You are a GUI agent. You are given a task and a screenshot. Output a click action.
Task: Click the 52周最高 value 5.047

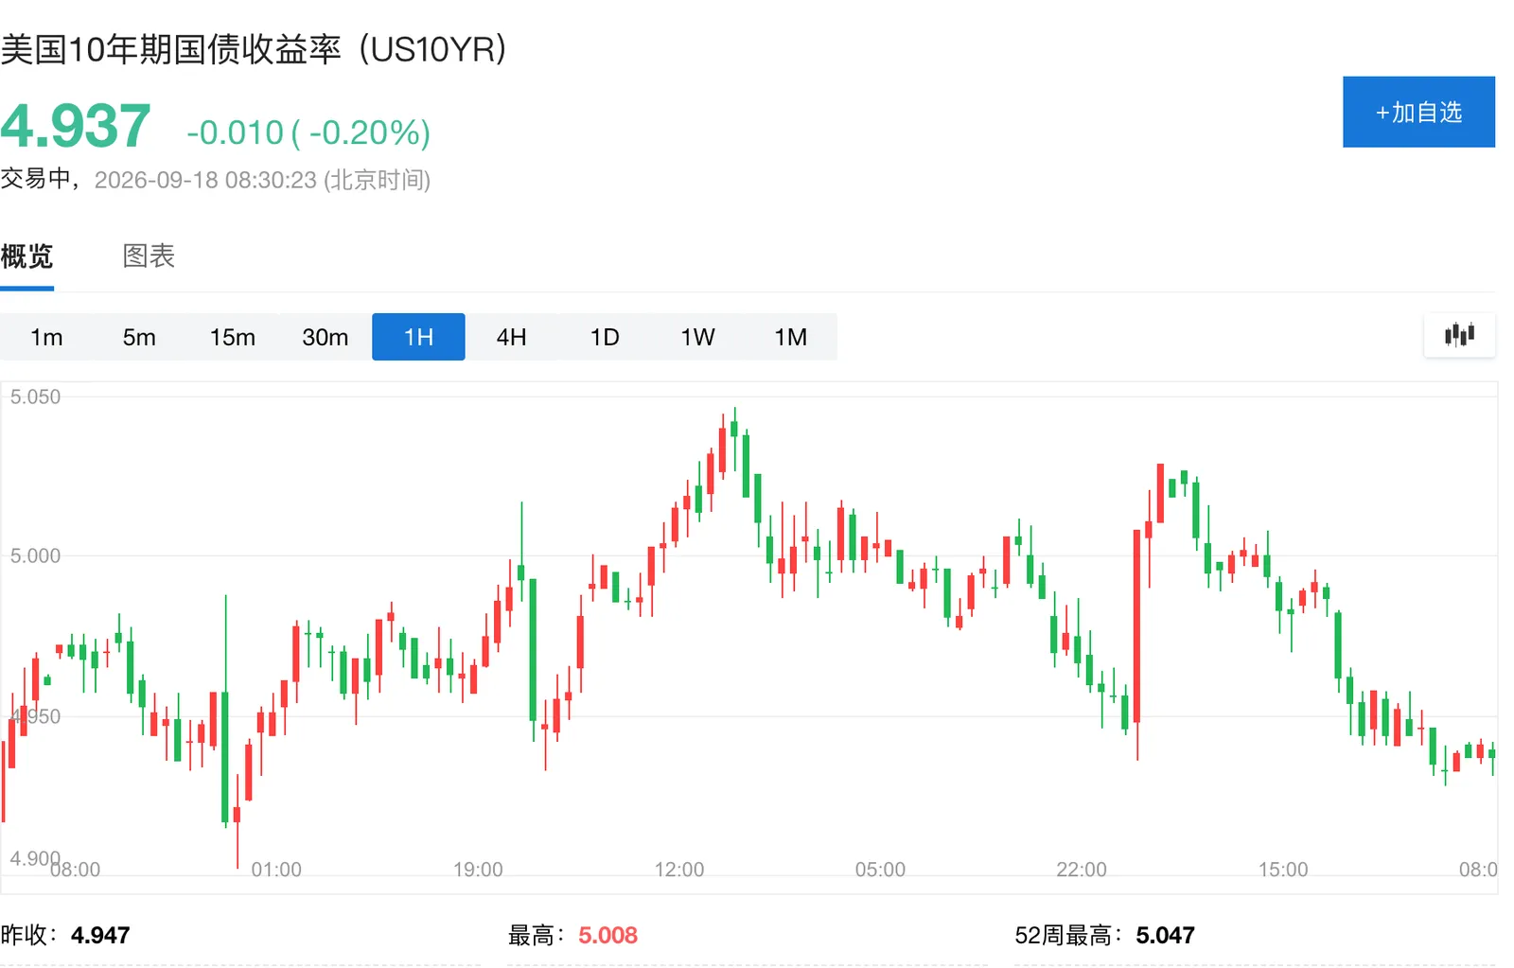pos(1165,936)
